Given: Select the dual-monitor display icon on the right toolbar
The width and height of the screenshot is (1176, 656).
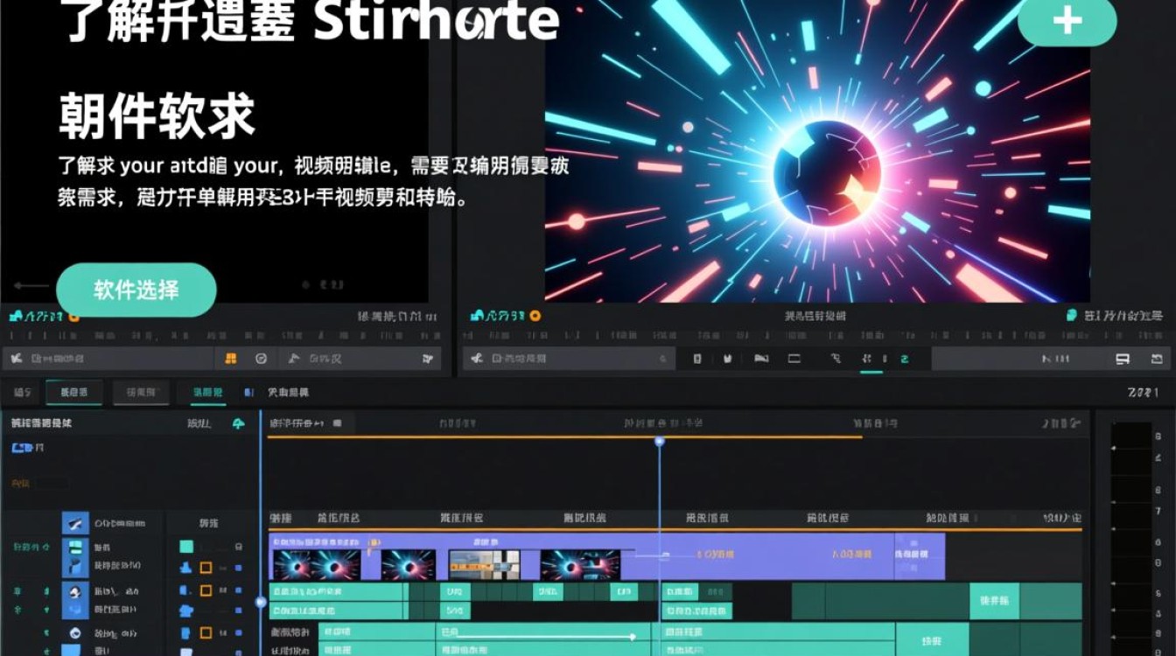Looking at the screenshot, I should 1122,358.
